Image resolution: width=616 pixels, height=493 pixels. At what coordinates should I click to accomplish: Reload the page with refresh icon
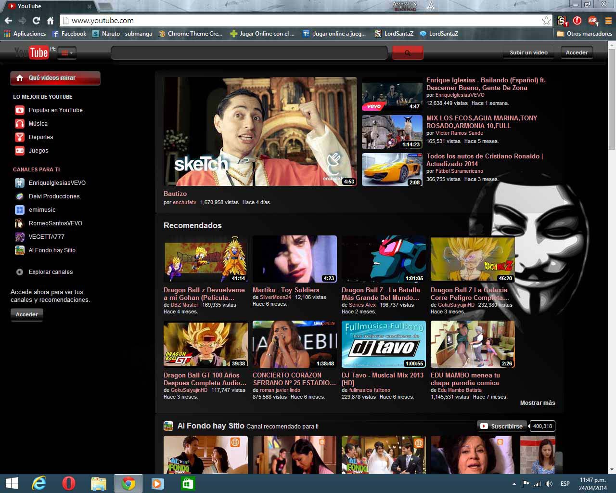click(36, 21)
